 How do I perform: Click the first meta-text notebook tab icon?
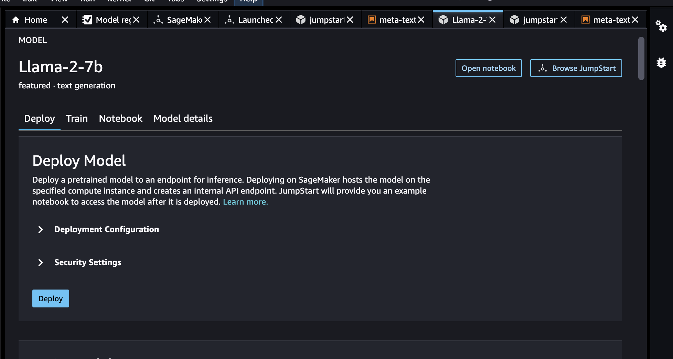tap(372, 20)
